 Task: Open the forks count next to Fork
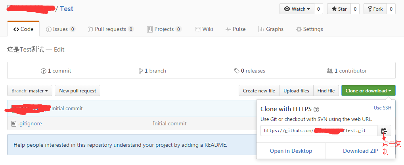[391, 9]
